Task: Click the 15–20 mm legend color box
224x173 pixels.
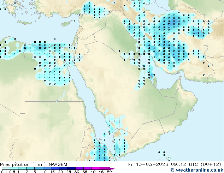Action: click(55, 168)
